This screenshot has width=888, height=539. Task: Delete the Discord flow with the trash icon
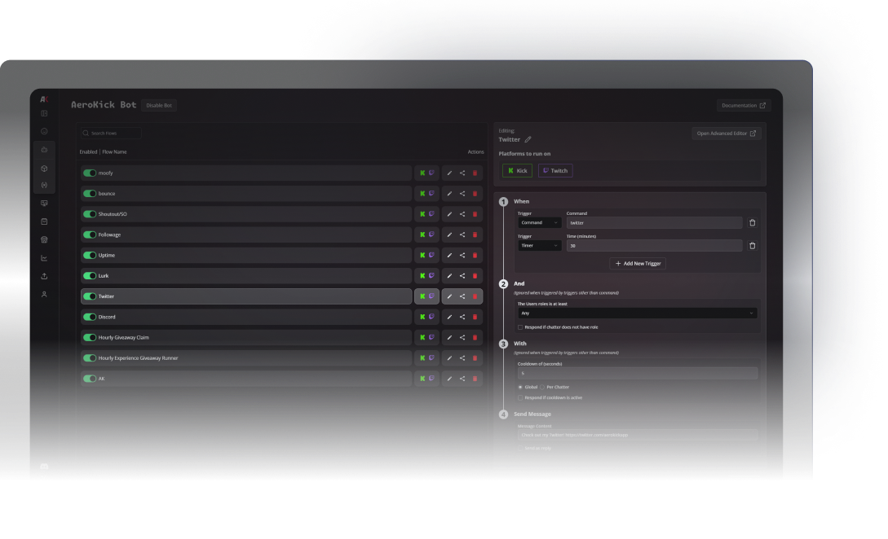click(x=475, y=316)
